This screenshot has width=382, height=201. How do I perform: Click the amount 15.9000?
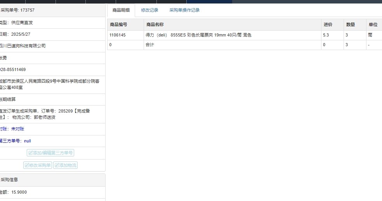19,192
